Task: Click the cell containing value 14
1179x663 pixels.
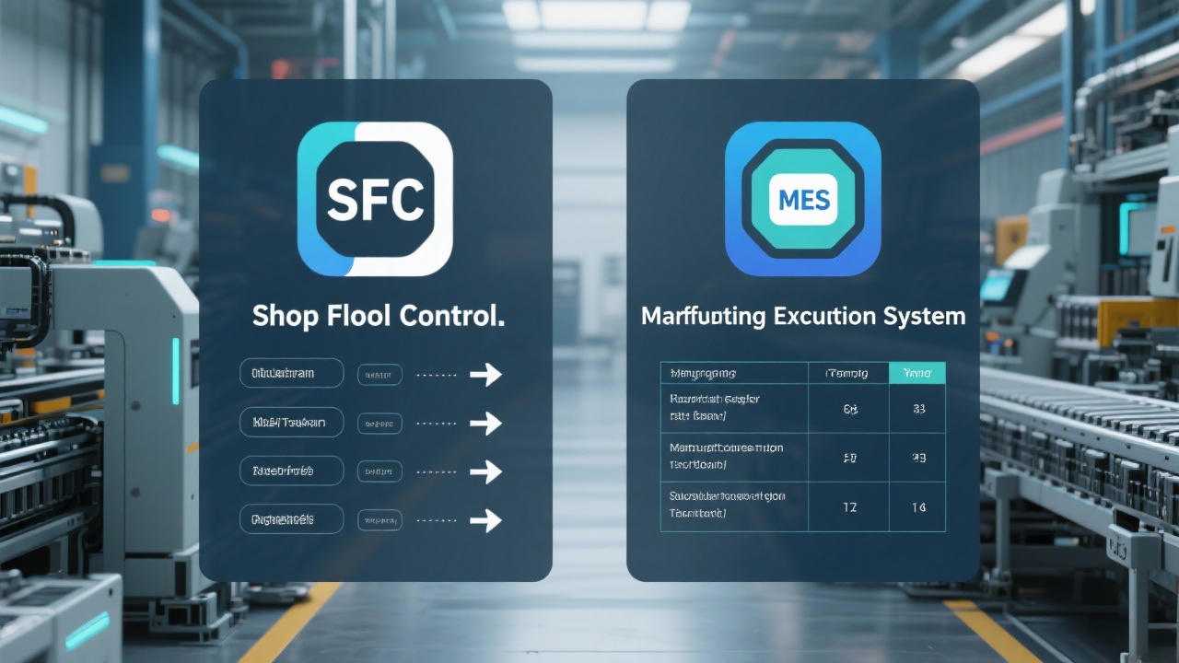Action: click(x=916, y=506)
